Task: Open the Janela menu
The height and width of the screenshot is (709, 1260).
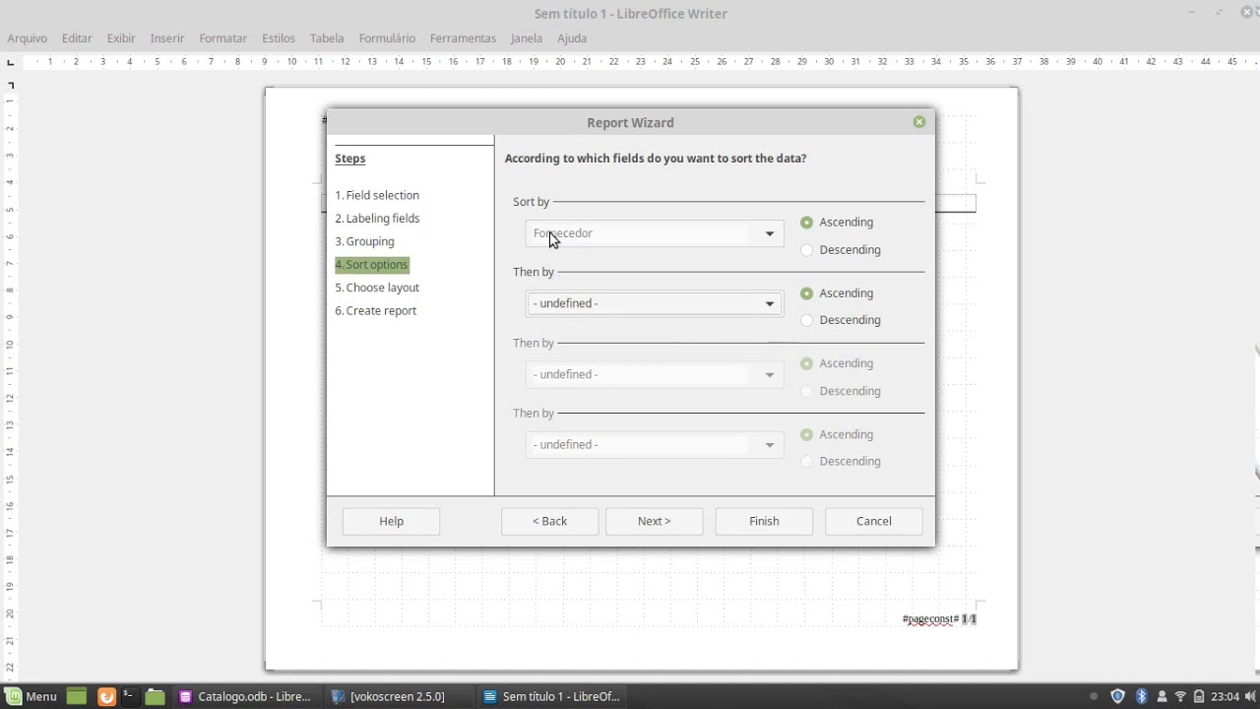Action: 527,38
